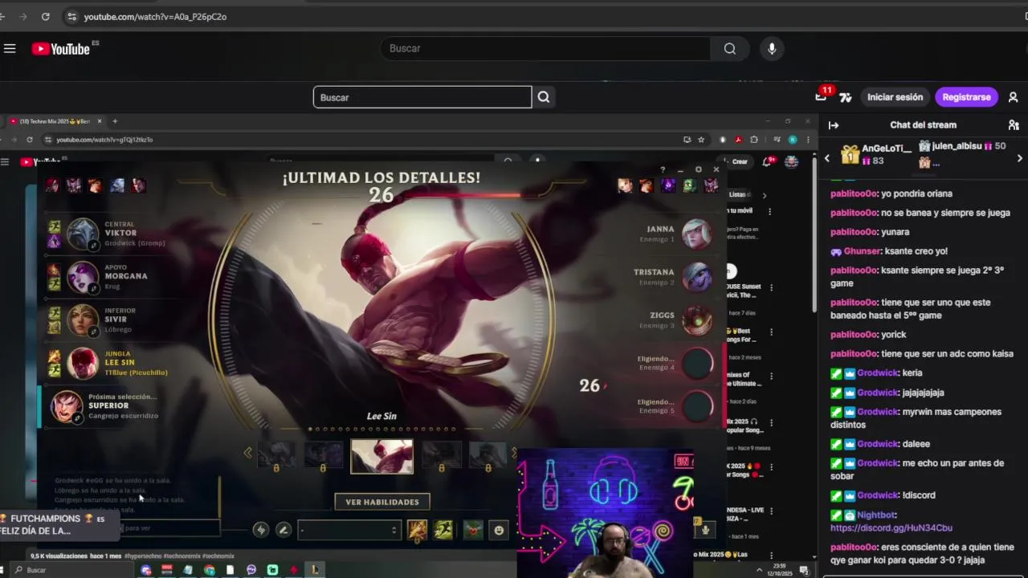The image size is (1028, 578).
Task: Open League client settings gear
Action: [x=698, y=169]
